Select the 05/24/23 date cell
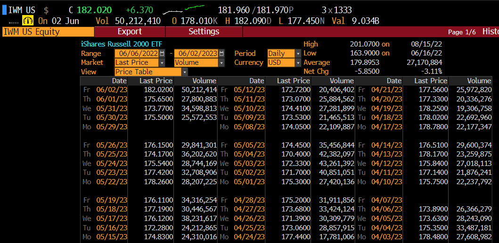 [x=112, y=164]
